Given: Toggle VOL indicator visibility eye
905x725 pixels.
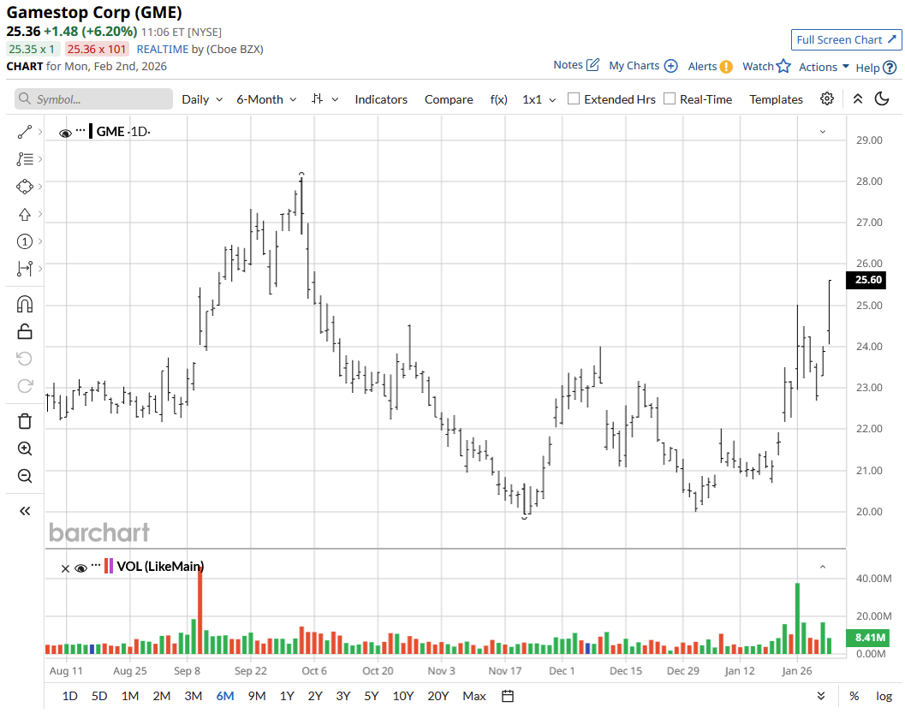Looking at the screenshot, I should (80, 568).
